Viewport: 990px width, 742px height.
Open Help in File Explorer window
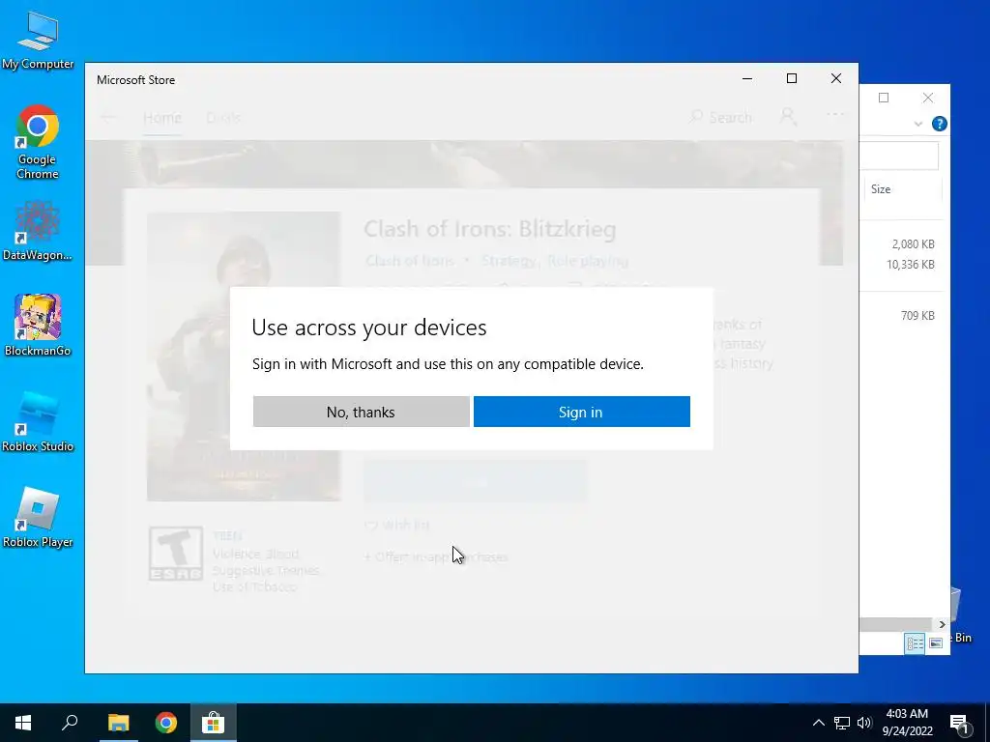[939, 124]
